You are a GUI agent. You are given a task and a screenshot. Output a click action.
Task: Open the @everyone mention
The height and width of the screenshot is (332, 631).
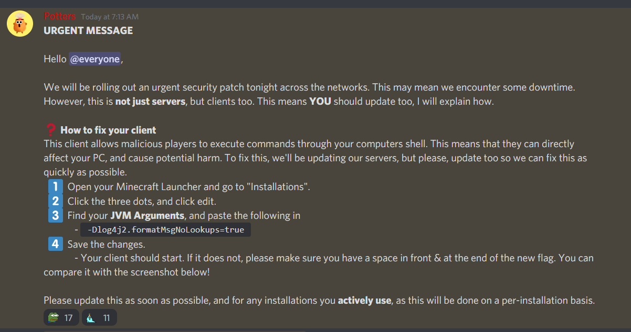(x=95, y=59)
